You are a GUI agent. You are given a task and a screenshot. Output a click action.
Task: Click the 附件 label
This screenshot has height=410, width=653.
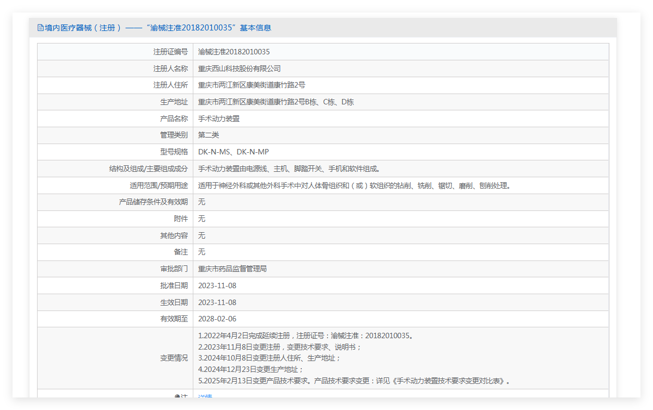pyautogui.click(x=181, y=219)
